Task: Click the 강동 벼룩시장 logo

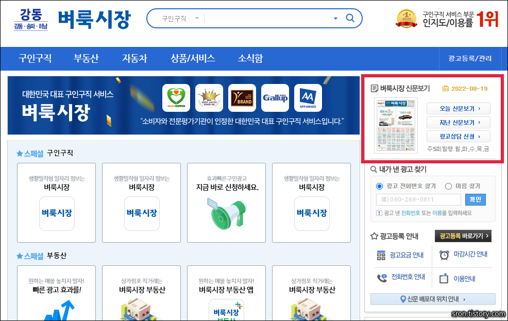Action: point(72,20)
